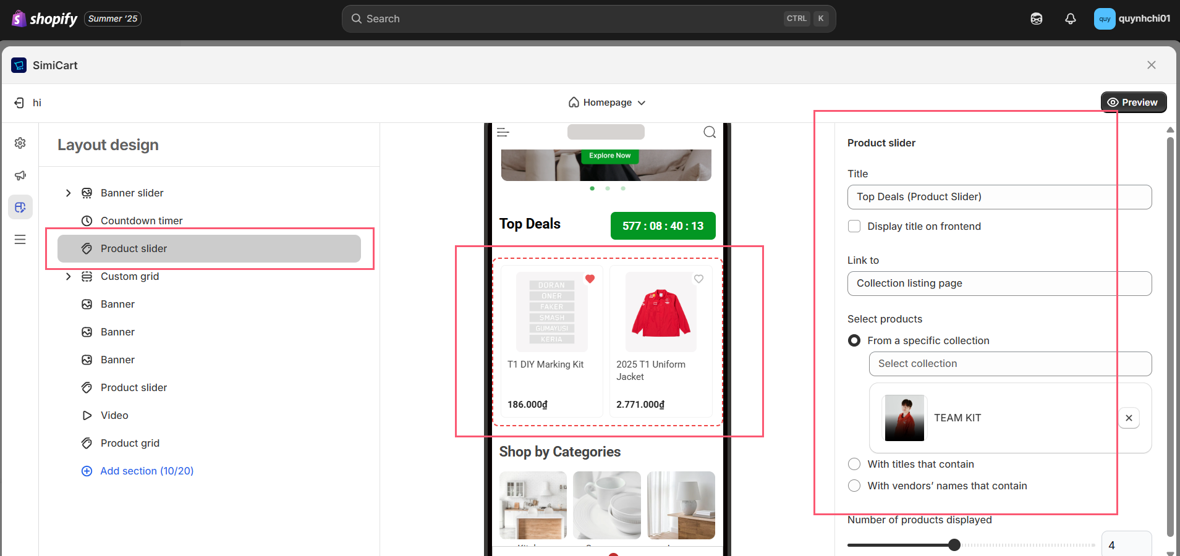This screenshot has width=1180, height=556.
Task: Click the Shopify logo
Action: [x=45, y=19]
